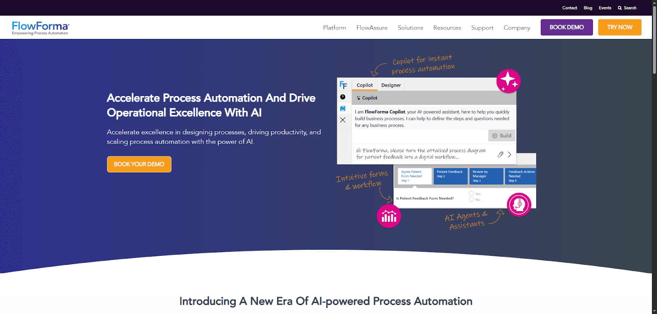Viewport: 657px width, 314px height.
Task: Click the paperclip attachment icon
Action: (500, 155)
